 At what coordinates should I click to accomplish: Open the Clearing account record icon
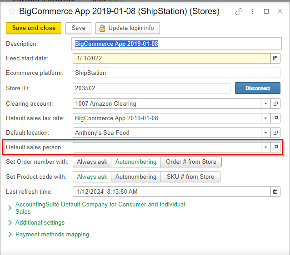coord(275,104)
